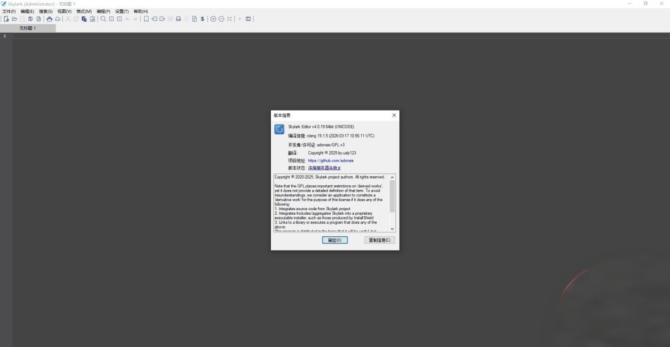Close the 版本信息 dialog with X
Viewport: 670px width, 347px height.
coord(394,115)
